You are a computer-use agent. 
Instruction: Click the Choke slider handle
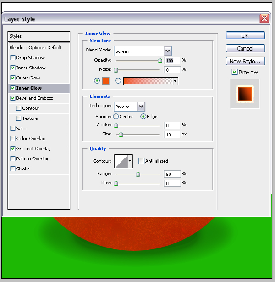[116, 125]
